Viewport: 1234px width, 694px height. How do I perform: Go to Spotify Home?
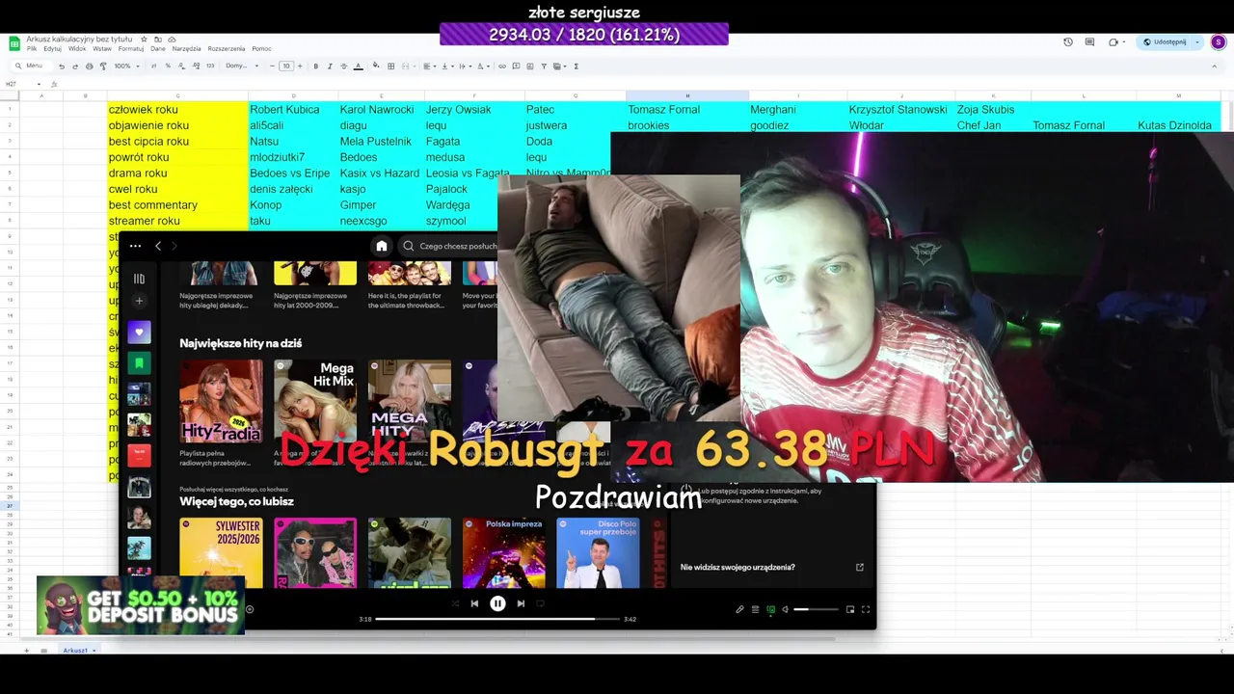point(382,246)
